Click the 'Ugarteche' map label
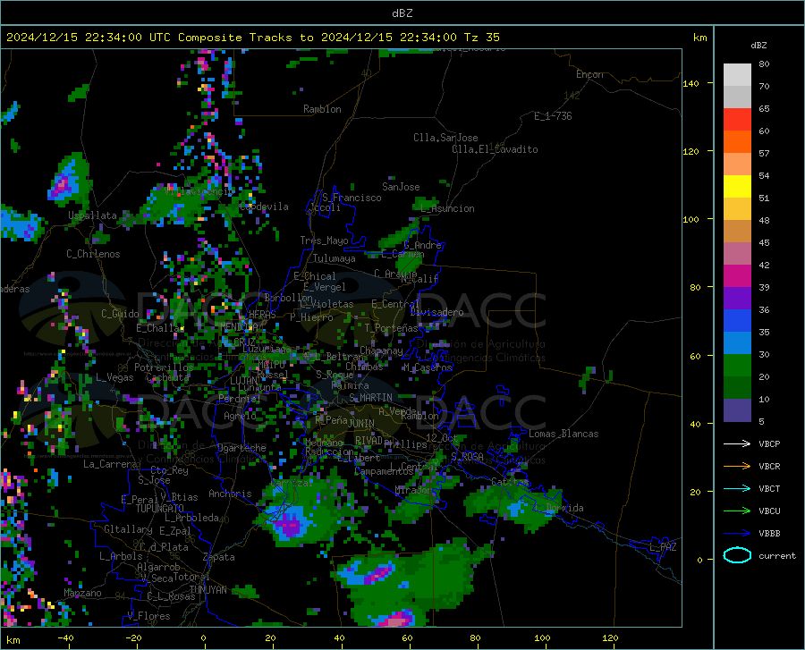The height and width of the screenshot is (650, 805). (241, 448)
